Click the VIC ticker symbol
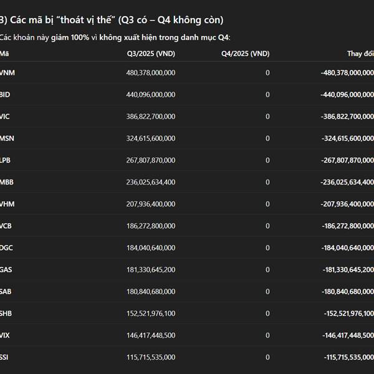The height and width of the screenshot is (374, 374). pos(6,117)
